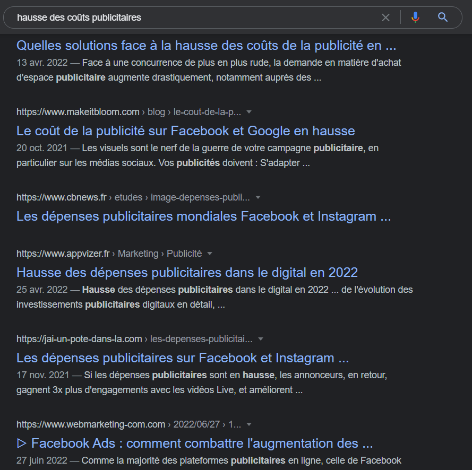The height and width of the screenshot is (470, 472).
Task: Click the 'blog' breadcrumb in the makeitbloom result
Action: pos(156,112)
